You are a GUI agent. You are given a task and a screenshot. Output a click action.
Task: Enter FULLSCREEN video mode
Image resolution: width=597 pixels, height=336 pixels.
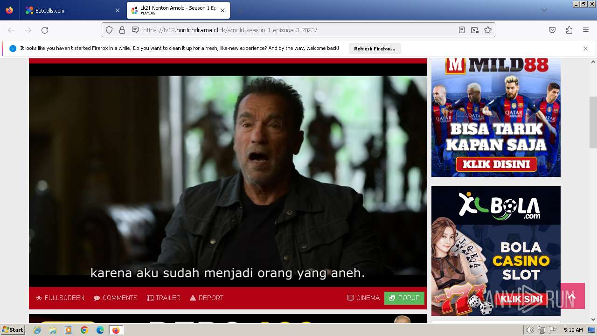pos(60,298)
